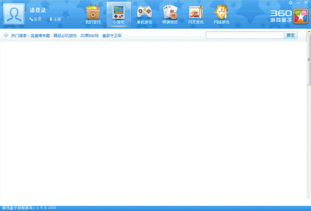Select the 小游戏 handheld console icon
The height and width of the screenshot is (211, 311).
point(119,12)
